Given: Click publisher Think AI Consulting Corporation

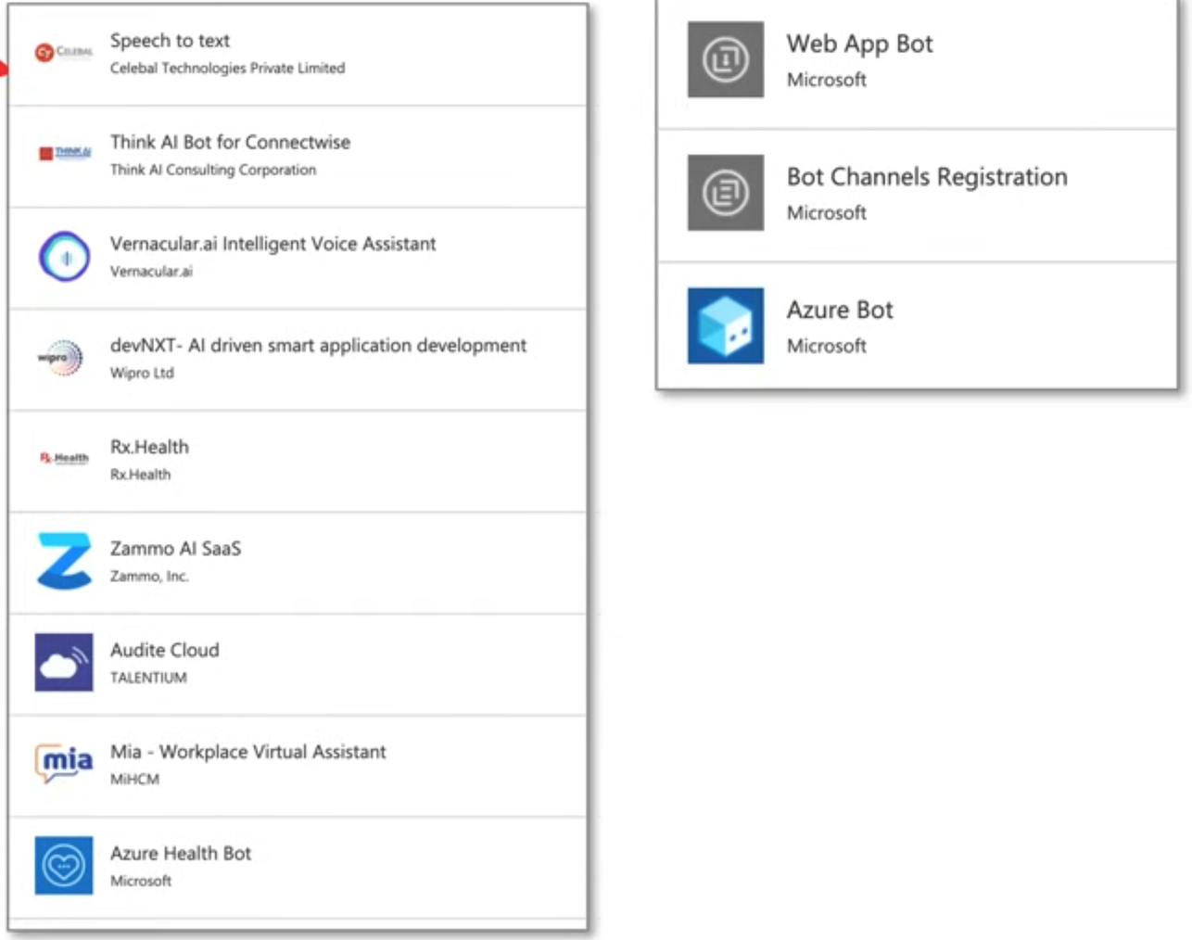Looking at the screenshot, I should click(x=213, y=170).
